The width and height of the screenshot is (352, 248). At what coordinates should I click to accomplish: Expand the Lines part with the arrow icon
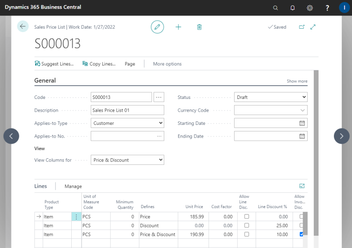tap(302, 186)
